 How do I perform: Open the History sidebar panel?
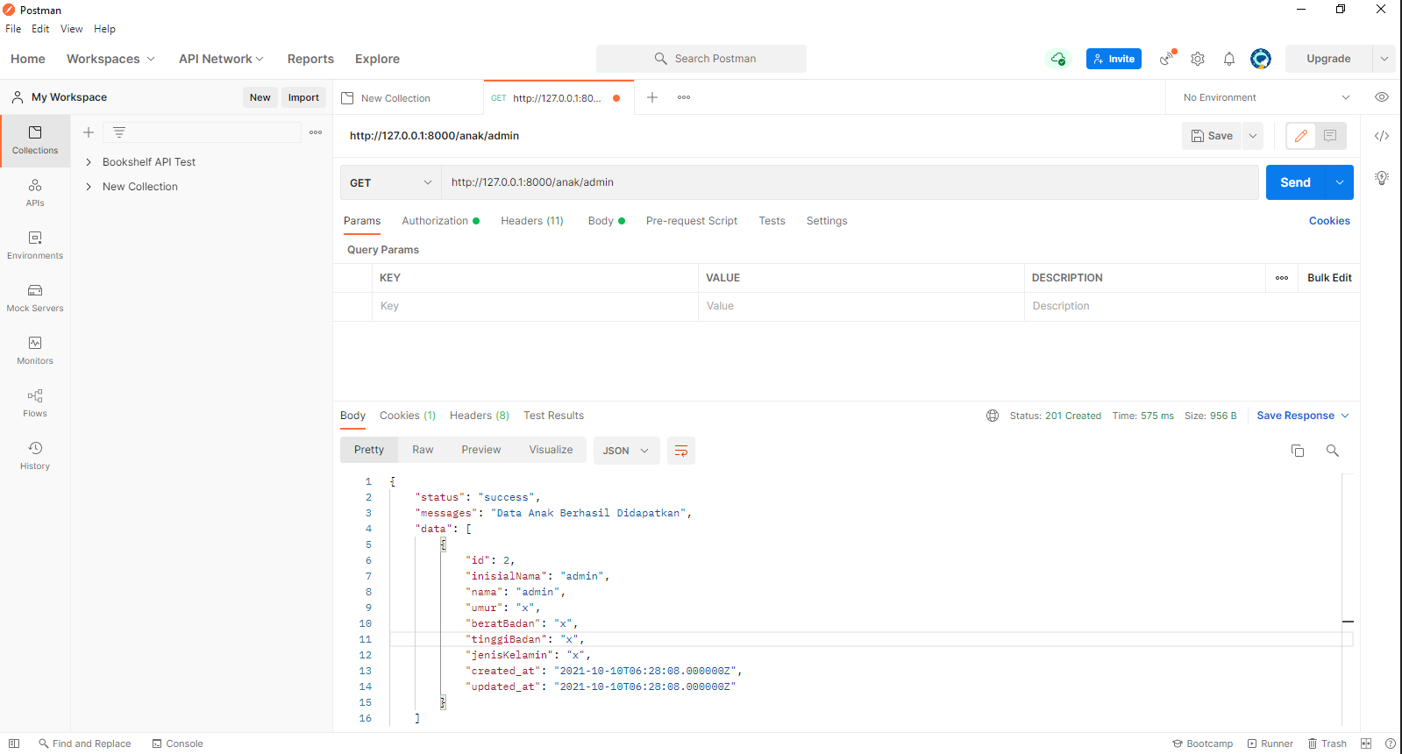pos(35,456)
